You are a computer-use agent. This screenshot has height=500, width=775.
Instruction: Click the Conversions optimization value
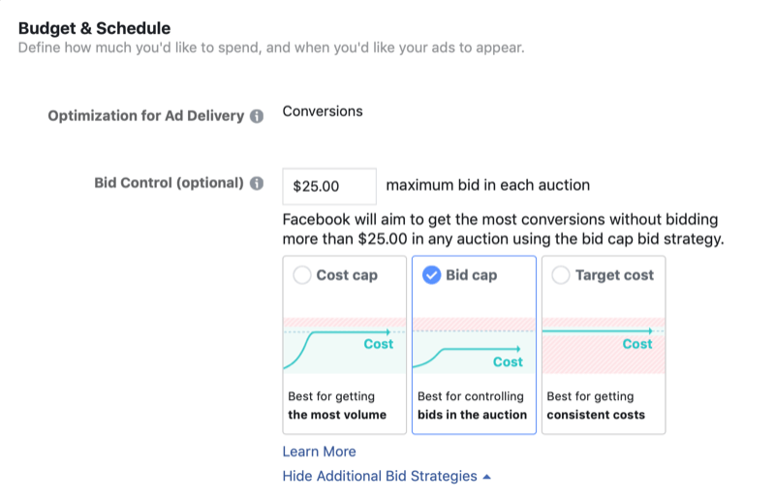click(x=323, y=111)
